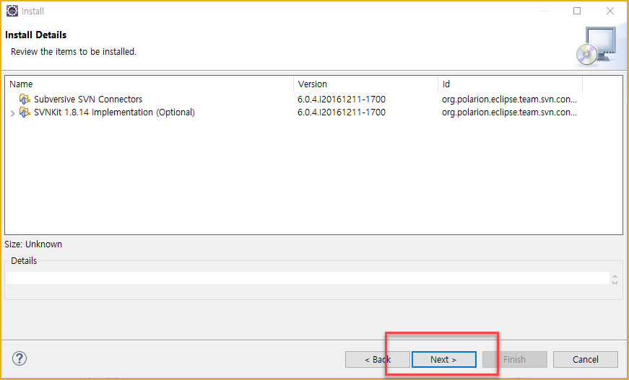
Task: Click the version cell of Subversive SVN Connectors
Action: (x=342, y=99)
